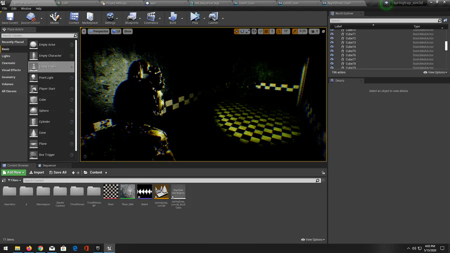Screen dimensions: 450x253
Task: Open the Add New dropdown
Action: (14, 172)
